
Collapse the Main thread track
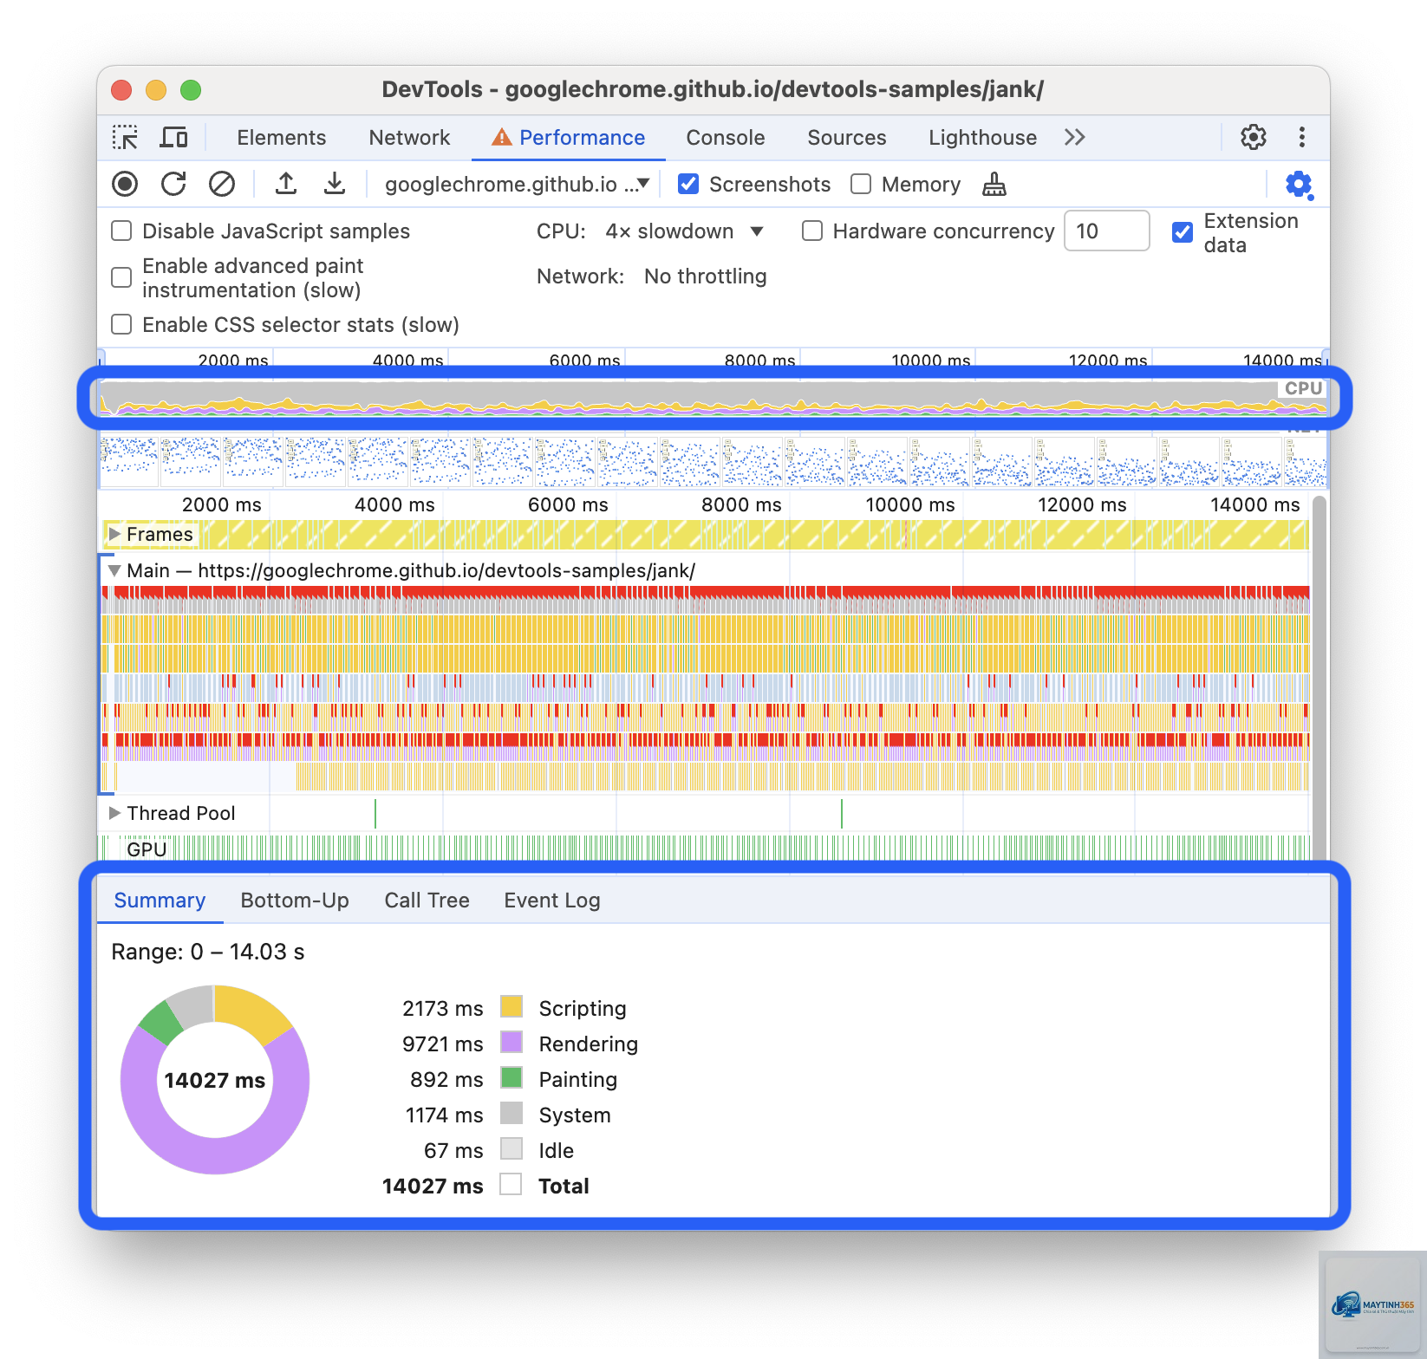pyautogui.click(x=114, y=570)
